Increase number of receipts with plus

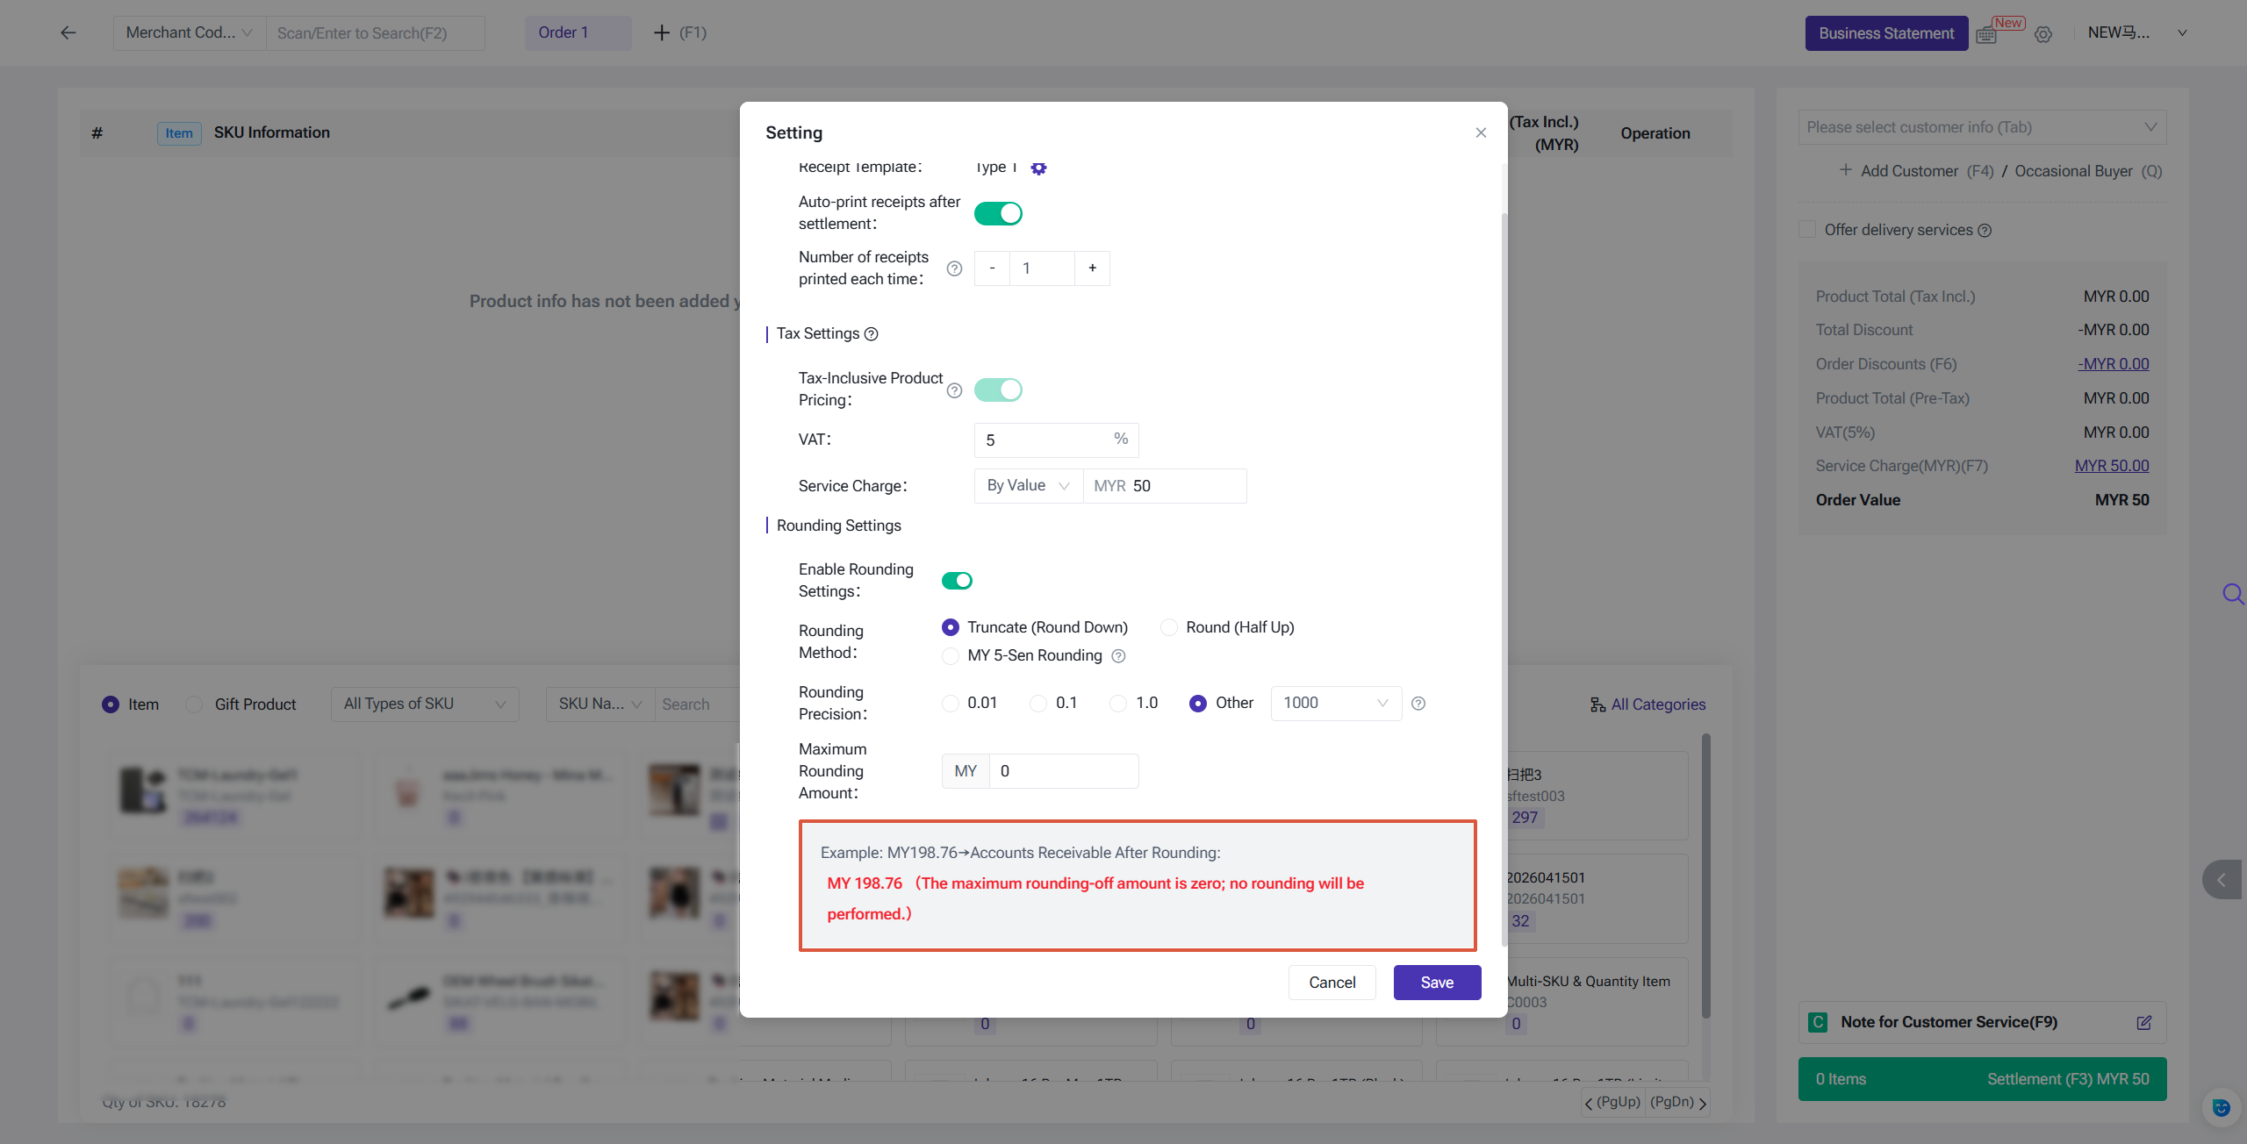(1092, 268)
